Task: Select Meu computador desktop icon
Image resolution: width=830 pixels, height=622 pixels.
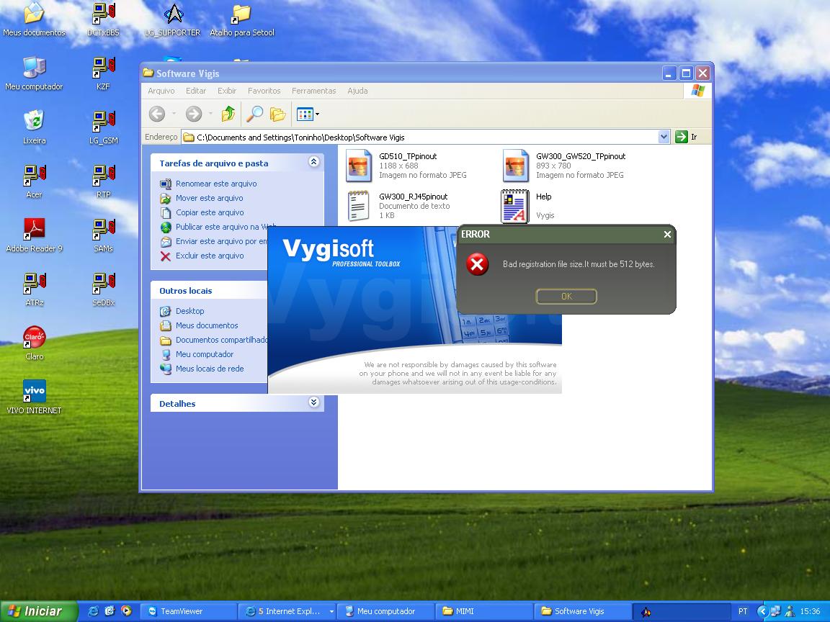Action: pyautogui.click(x=34, y=73)
